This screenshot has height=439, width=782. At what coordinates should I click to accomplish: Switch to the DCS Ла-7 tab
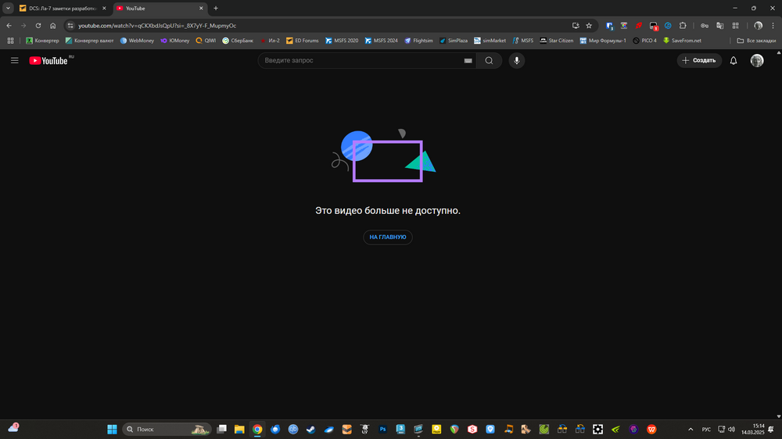(63, 9)
